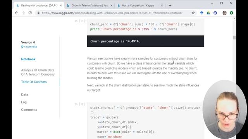Click the 'print("Churn percentage is' code line
Image resolution: width=248 pixels, height=139 pixels.
coord(134,29)
